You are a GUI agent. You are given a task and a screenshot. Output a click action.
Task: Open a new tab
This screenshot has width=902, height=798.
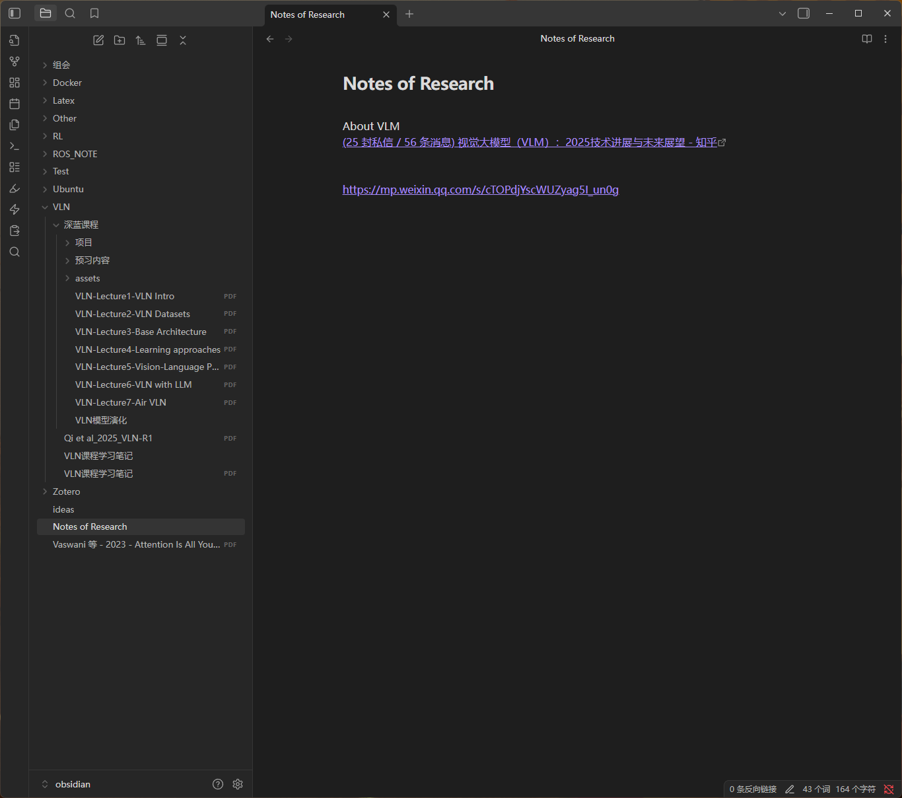[409, 14]
